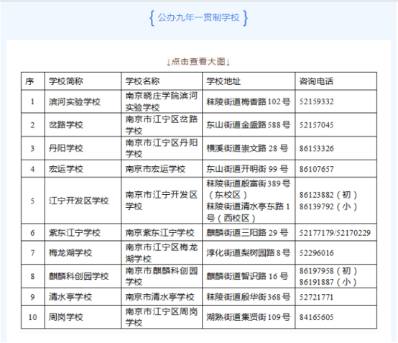Click address 麒麟街道三阳路29号

pyautogui.click(x=247, y=233)
